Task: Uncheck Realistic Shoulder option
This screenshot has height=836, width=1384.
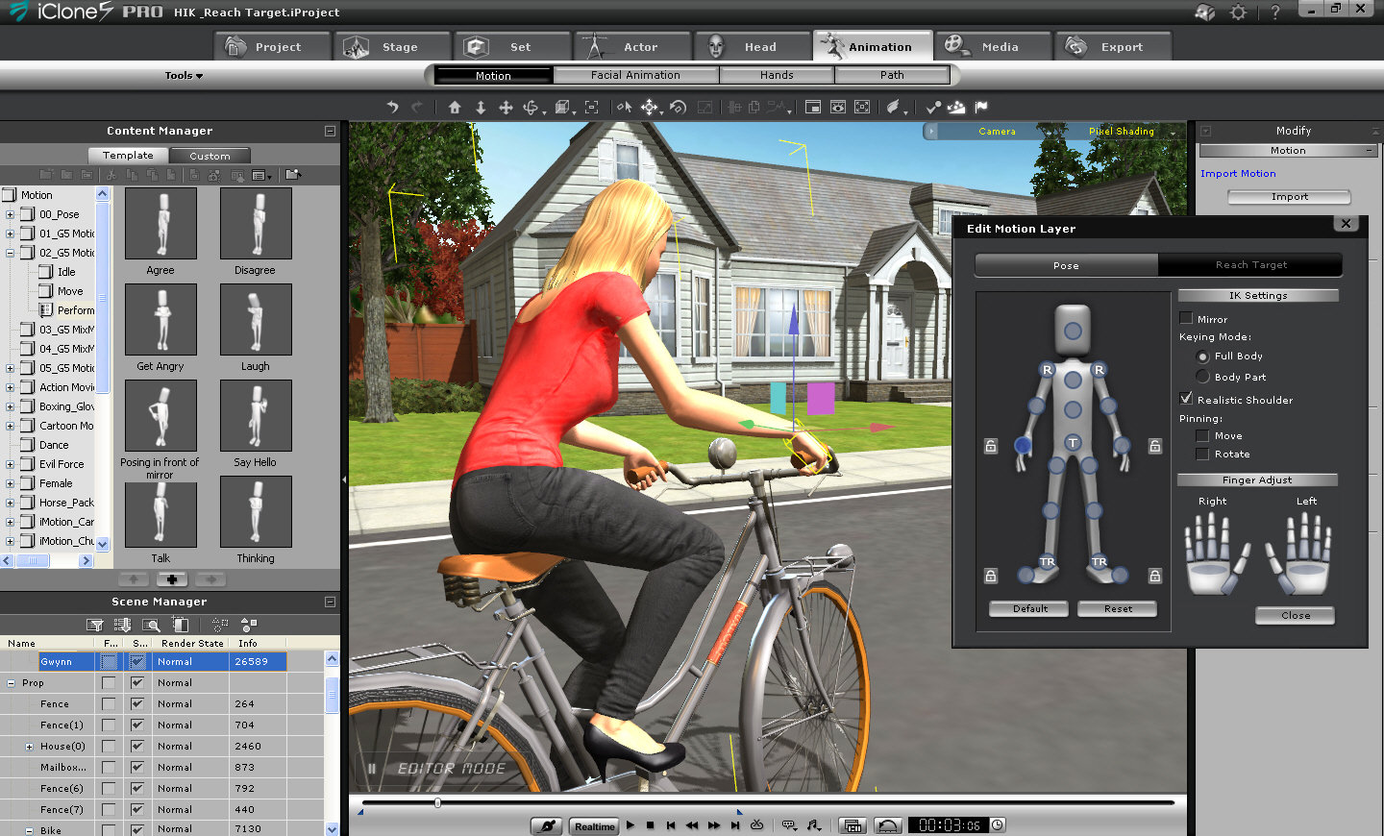Action: 1186,399
